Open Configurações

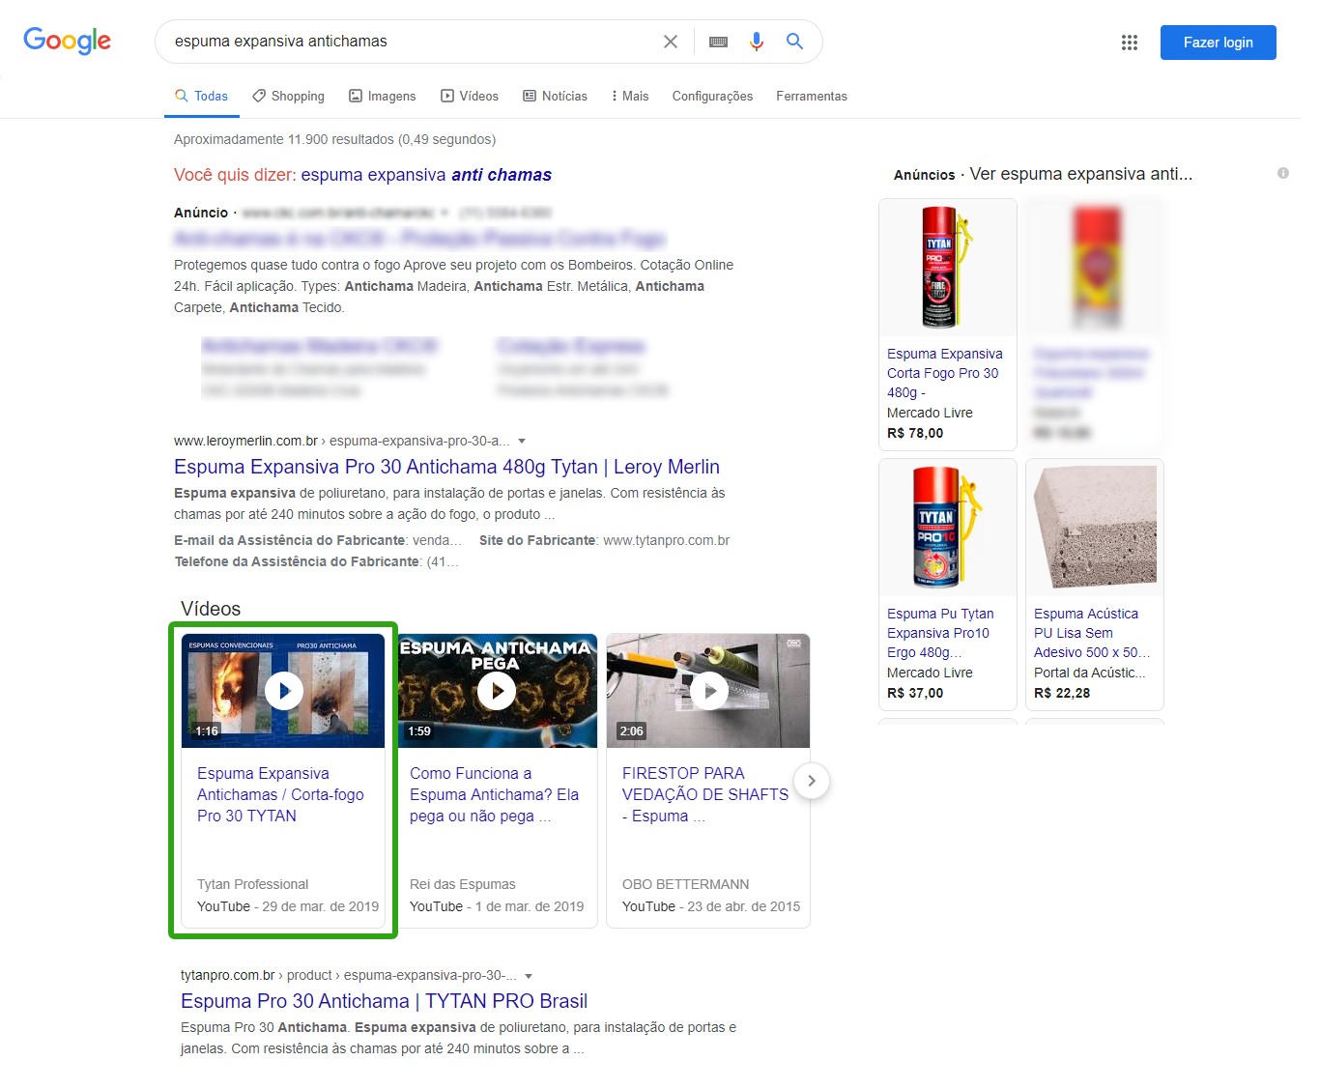[712, 96]
